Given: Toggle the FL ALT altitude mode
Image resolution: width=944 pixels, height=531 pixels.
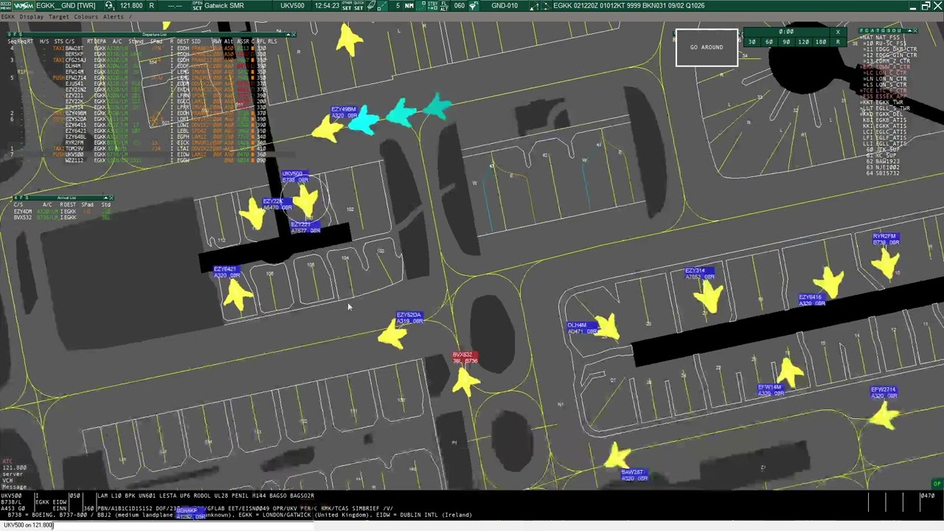Looking at the screenshot, I should pos(444,6).
